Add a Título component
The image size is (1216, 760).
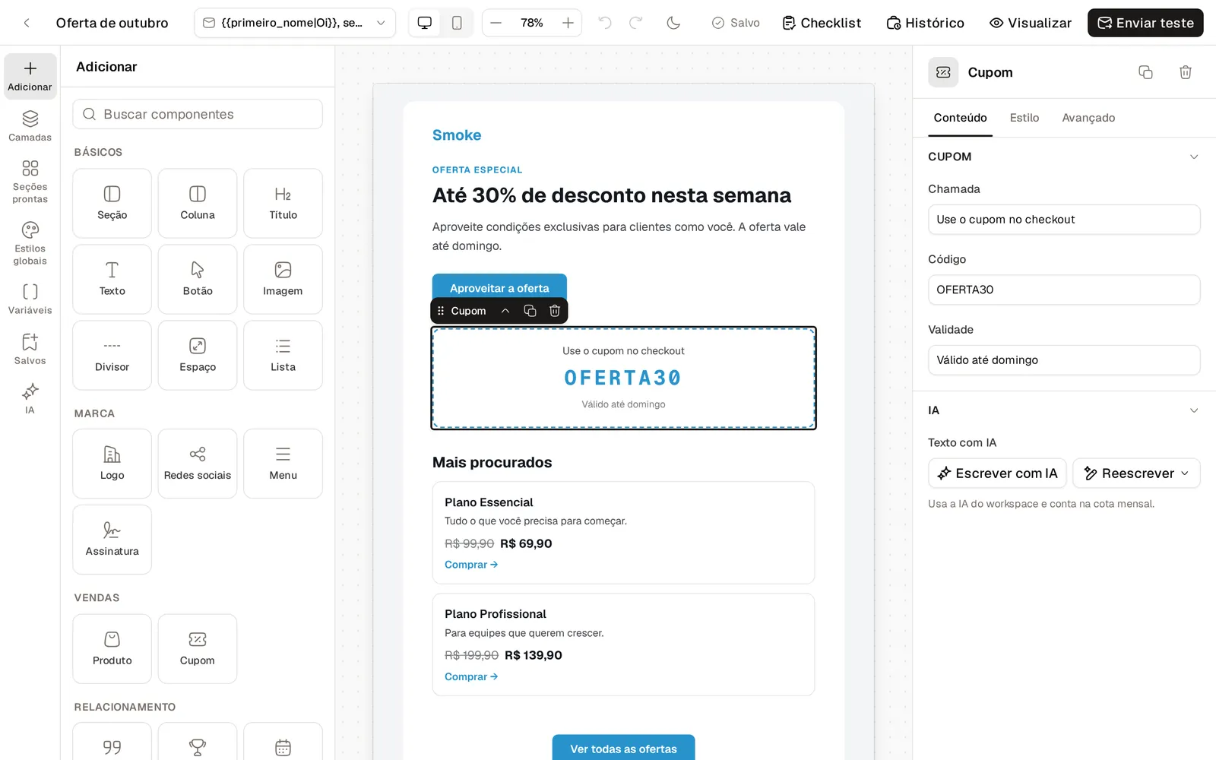(x=283, y=203)
